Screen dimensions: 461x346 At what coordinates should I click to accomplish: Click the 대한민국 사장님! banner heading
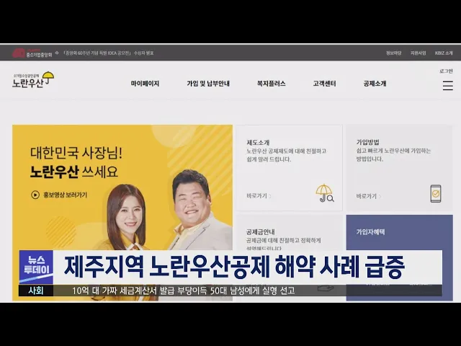tap(76, 153)
